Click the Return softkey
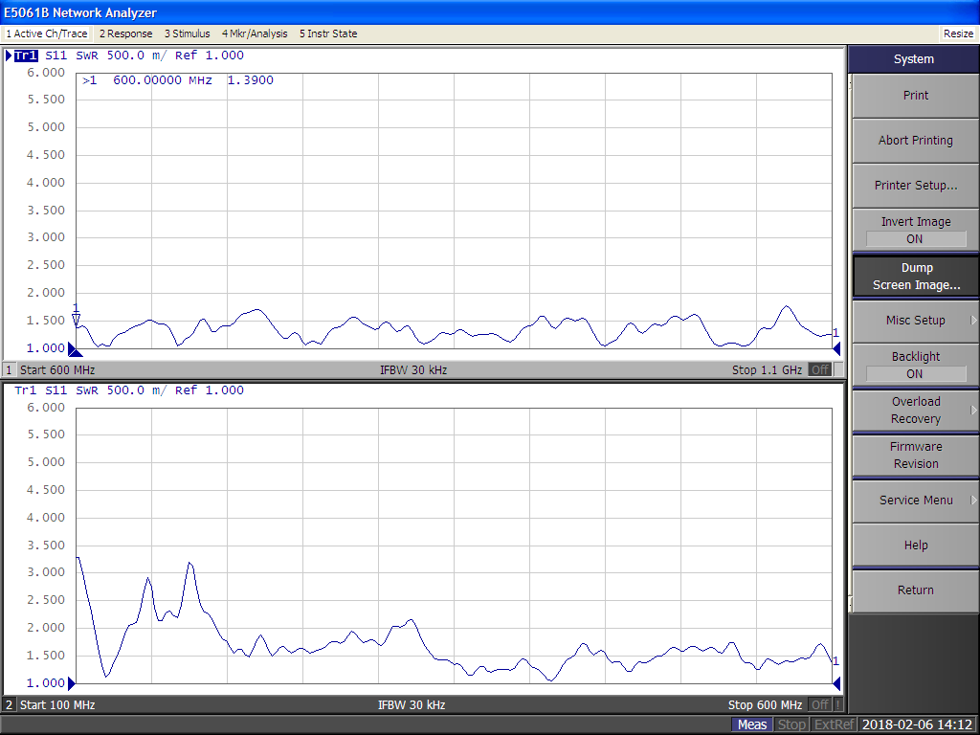 915,590
